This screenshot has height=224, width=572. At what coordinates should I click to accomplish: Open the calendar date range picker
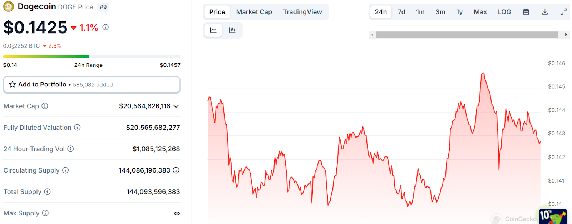tap(526, 12)
